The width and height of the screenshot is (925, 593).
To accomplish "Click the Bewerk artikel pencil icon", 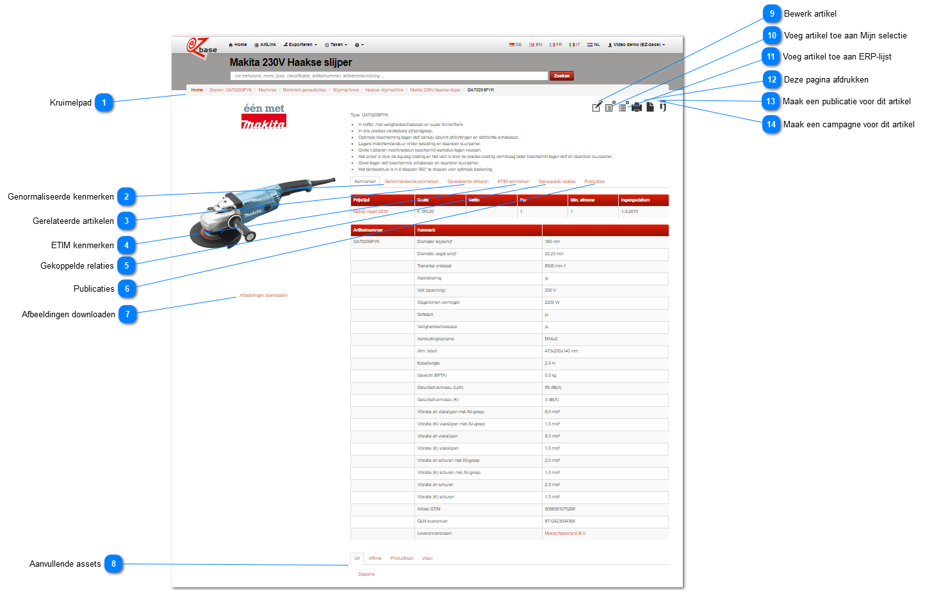I will pyautogui.click(x=597, y=107).
